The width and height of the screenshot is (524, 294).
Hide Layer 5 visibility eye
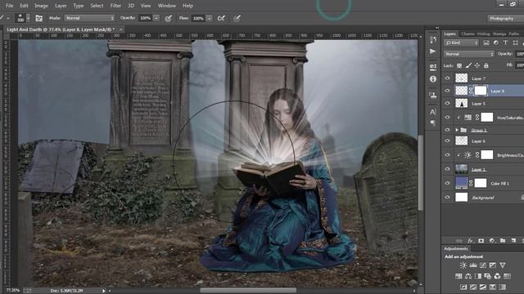click(448, 104)
